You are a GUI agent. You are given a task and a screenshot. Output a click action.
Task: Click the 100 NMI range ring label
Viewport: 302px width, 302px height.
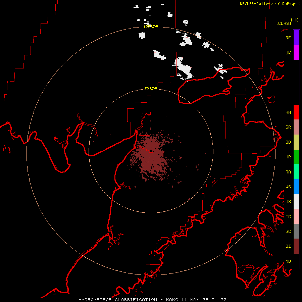pyautogui.click(x=151, y=27)
